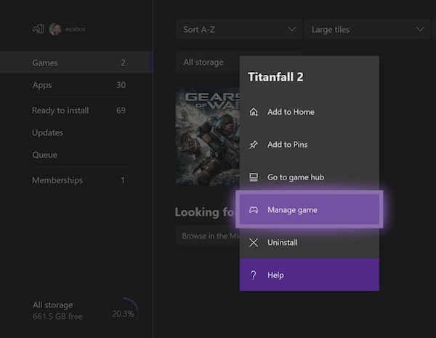Click the 20.3% storage usage ring

click(123, 313)
